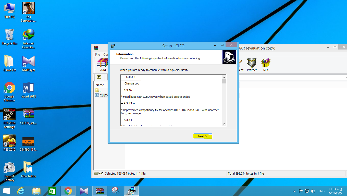Open Action Center flag icon in tray
347x196 pixels.
[x=301, y=191]
